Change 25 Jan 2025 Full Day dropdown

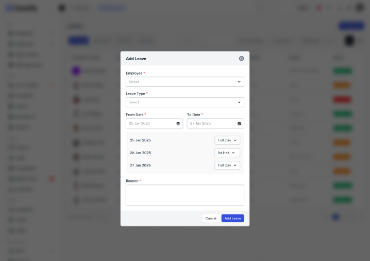point(227,140)
